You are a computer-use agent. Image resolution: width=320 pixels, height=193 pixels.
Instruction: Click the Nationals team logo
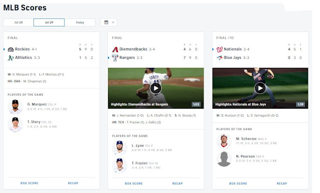219,49
